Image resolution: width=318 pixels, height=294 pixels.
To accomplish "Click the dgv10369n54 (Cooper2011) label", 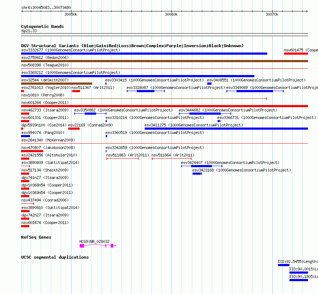I will pyautogui.click(x=47, y=193).
